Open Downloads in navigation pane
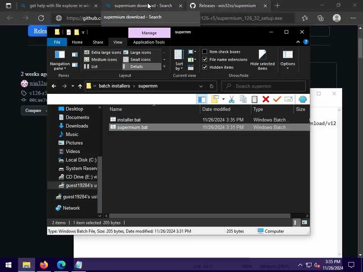This screenshot has width=363, height=272. click(x=77, y=126)
